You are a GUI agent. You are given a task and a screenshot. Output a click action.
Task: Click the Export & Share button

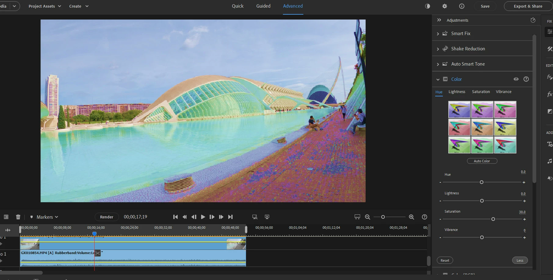coord(528,6)
